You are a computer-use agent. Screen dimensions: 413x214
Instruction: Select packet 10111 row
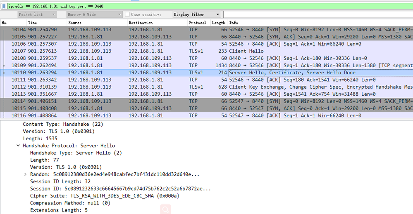(x=207, y=80)
